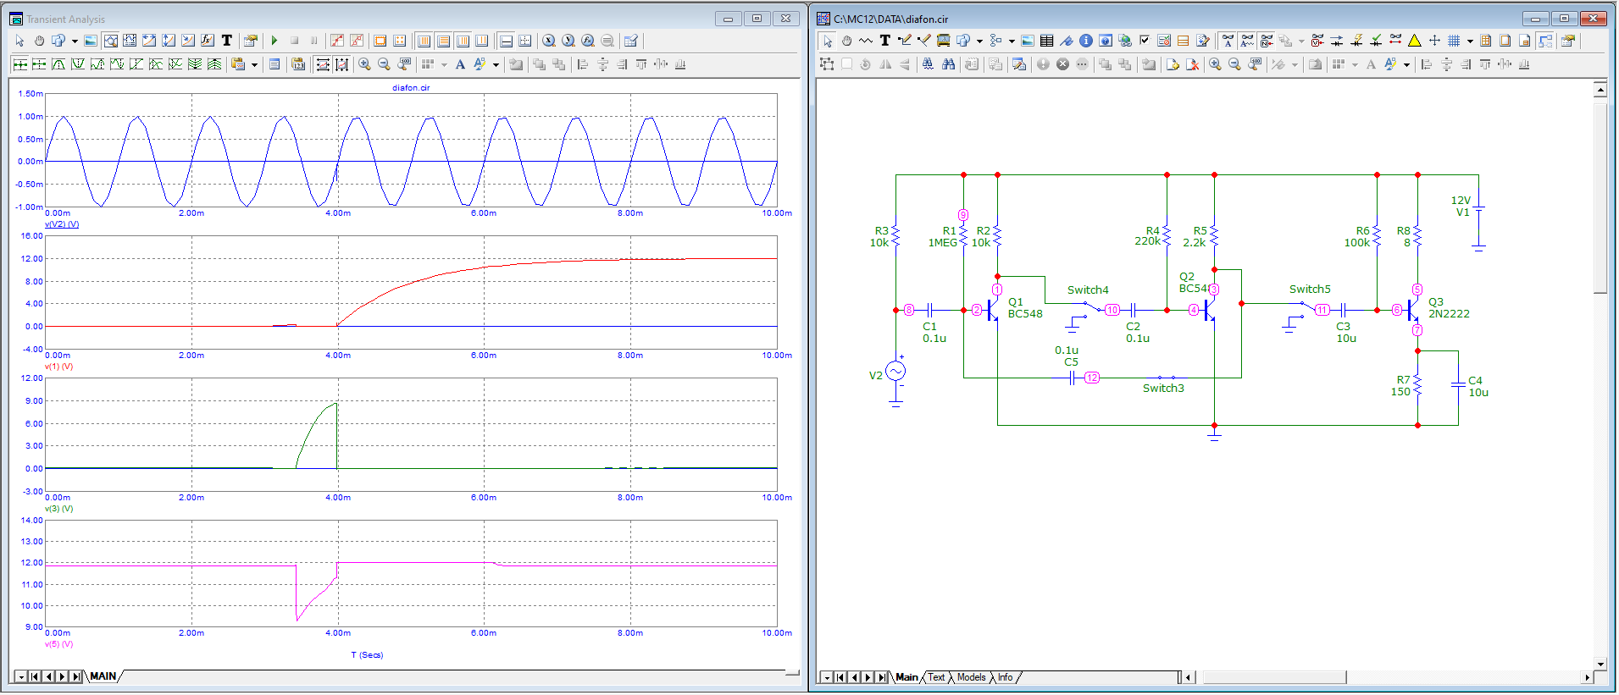This screenshot has height=695, width=1619.
Task: Select the V2 source symbol in schematic
Action: (x=895, y=371)
